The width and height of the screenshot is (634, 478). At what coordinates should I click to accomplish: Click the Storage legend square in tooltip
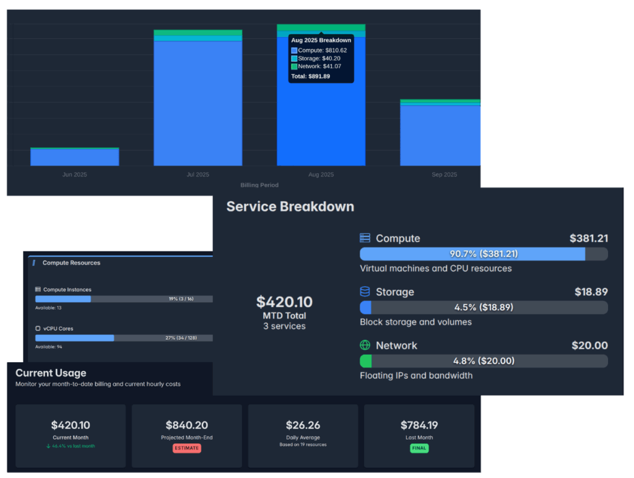294,59
